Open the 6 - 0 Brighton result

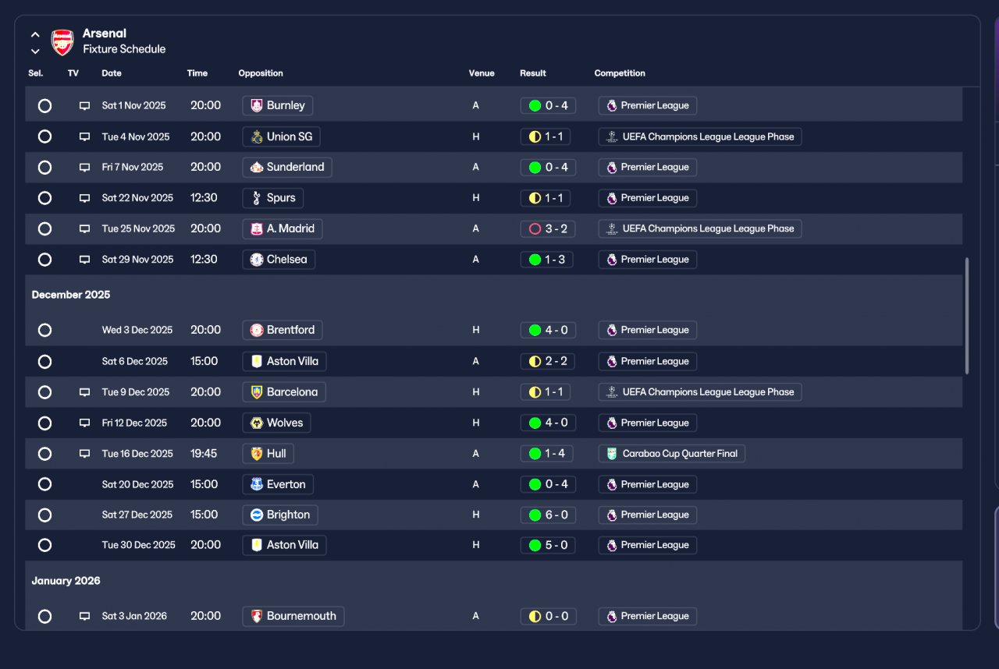point(547,515)
